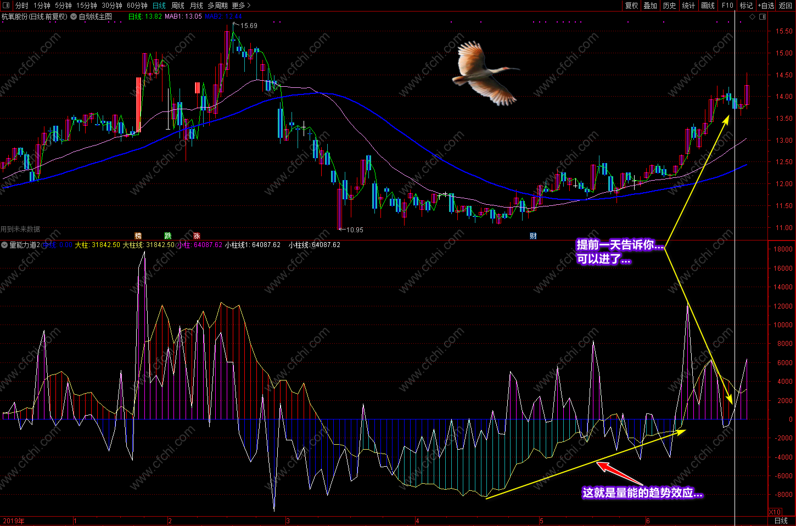Toggle the 日线 period label at bottom-right
This screenshot has width=796, height=526.
click(781, 521)
